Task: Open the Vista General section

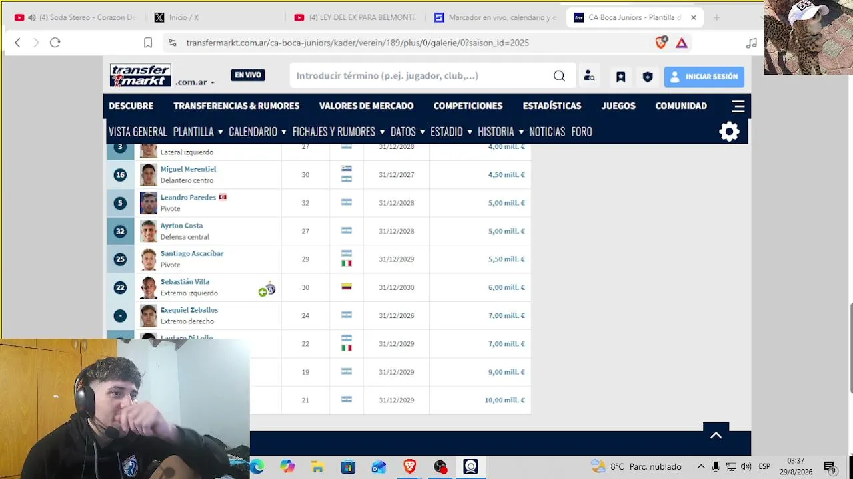Action: (138, 132)
